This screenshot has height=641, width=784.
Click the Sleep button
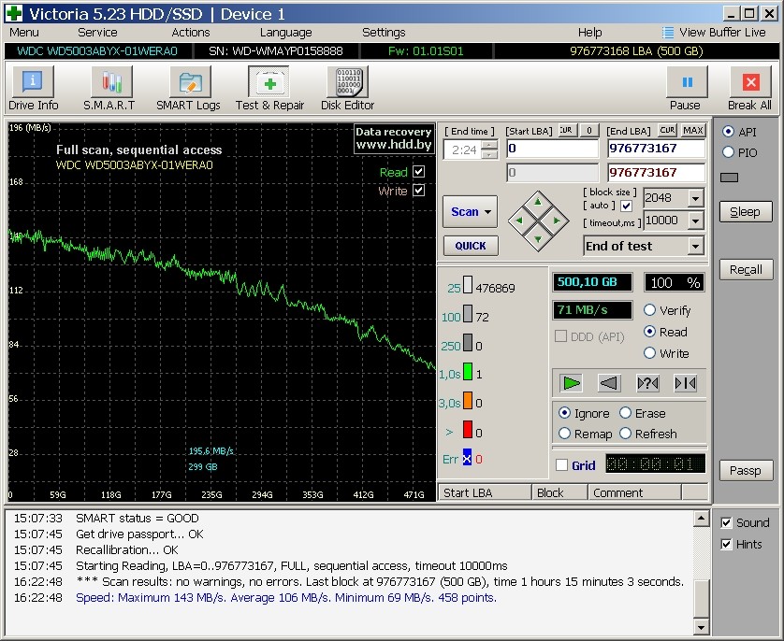745,212
